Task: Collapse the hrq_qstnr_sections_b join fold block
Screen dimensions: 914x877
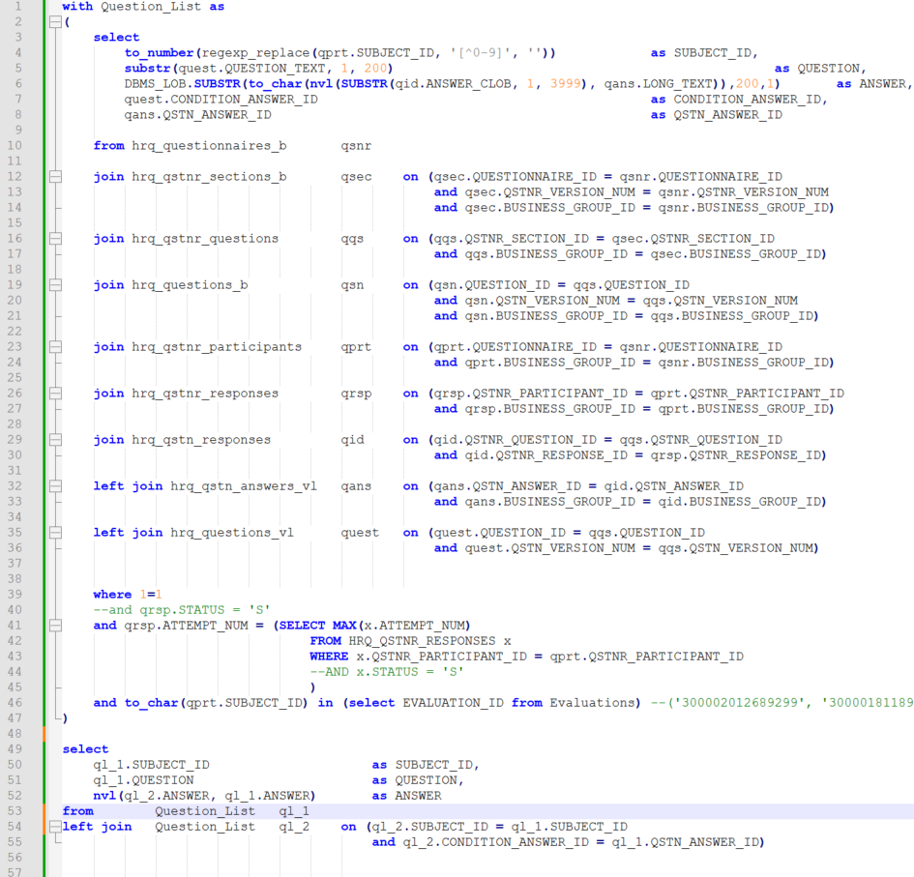Action: pyautogui.click(x=55, y=177)
